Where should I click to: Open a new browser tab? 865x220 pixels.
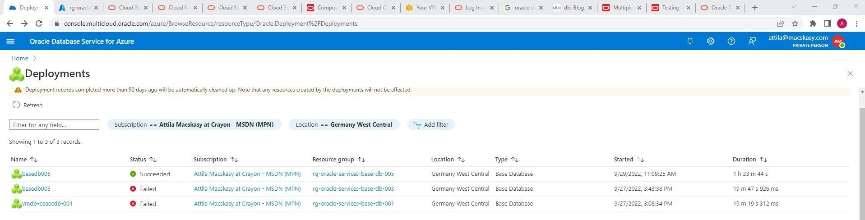pos(755,8)
